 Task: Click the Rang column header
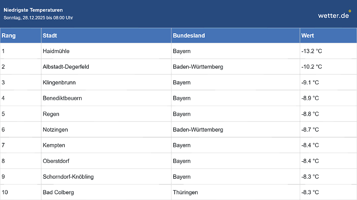pyautogui.click(x=8, y=36)
